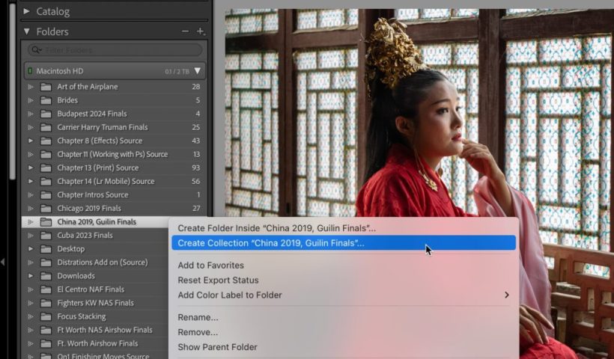Choose Create Collection "China 2019, Guilin Finals"

270,243
